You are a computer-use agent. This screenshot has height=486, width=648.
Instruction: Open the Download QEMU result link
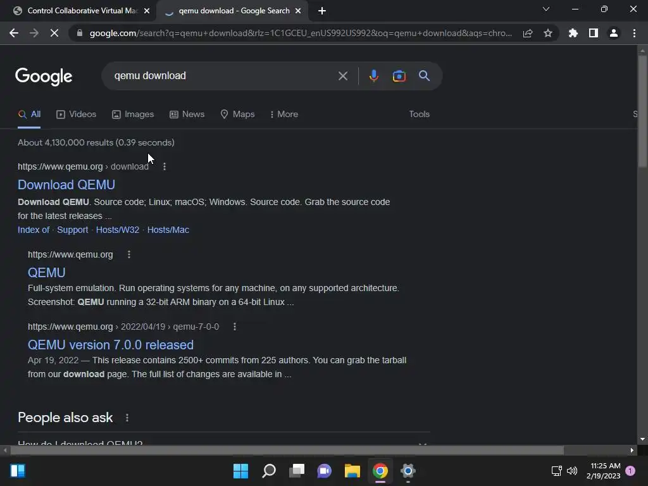(66, 185)
